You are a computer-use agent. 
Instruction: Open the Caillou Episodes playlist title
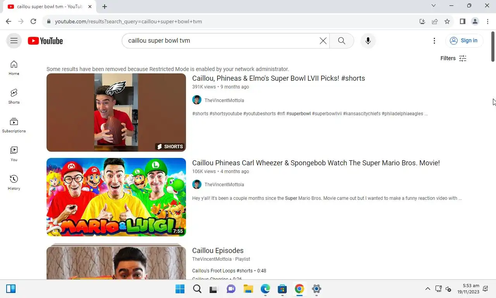click(218, 251)
